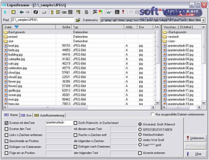Check 'Einfügen nach Dateinamen'
Image resolution: width=209 pixels, height=160 pixels.
tap(75, 147)
